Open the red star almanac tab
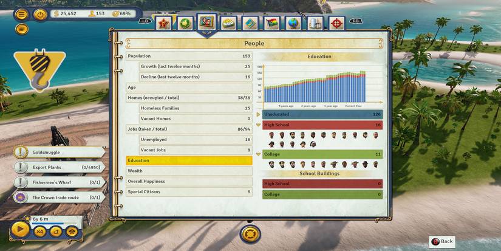 point(163,24)
